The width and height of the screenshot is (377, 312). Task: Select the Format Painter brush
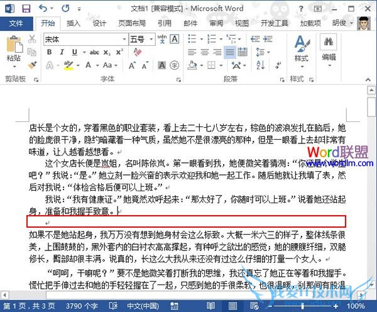(32, 65)
